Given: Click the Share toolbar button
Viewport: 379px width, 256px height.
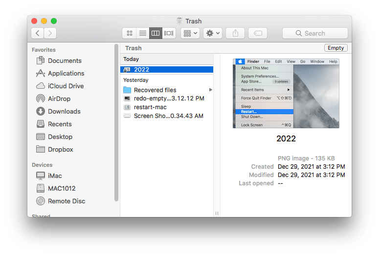Looking at the screenshot, I should [x=235, y=33].
